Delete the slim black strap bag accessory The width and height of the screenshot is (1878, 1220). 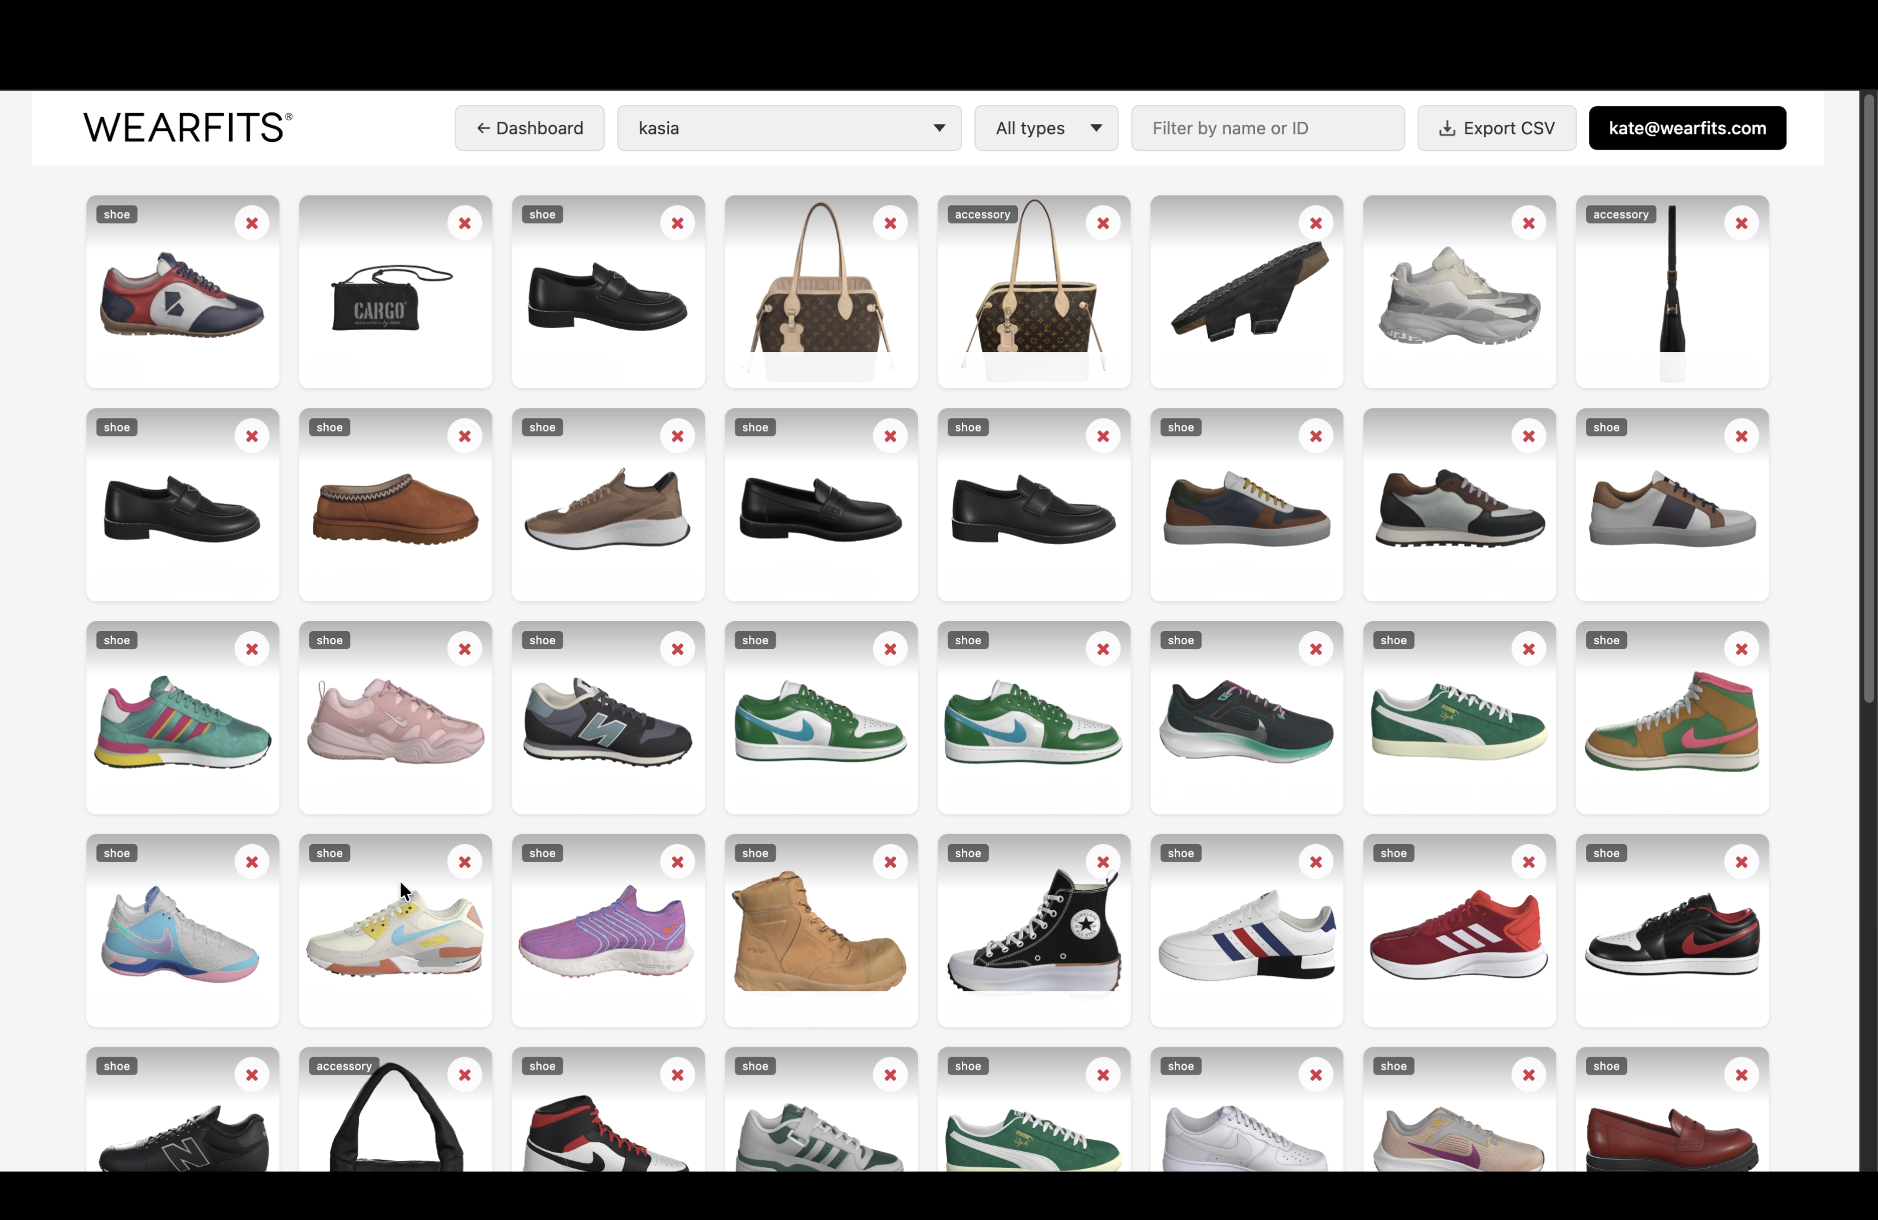click(x=1741, y=224)
